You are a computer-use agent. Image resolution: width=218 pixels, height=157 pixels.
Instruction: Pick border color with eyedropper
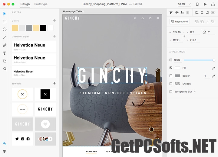(214, 76)
